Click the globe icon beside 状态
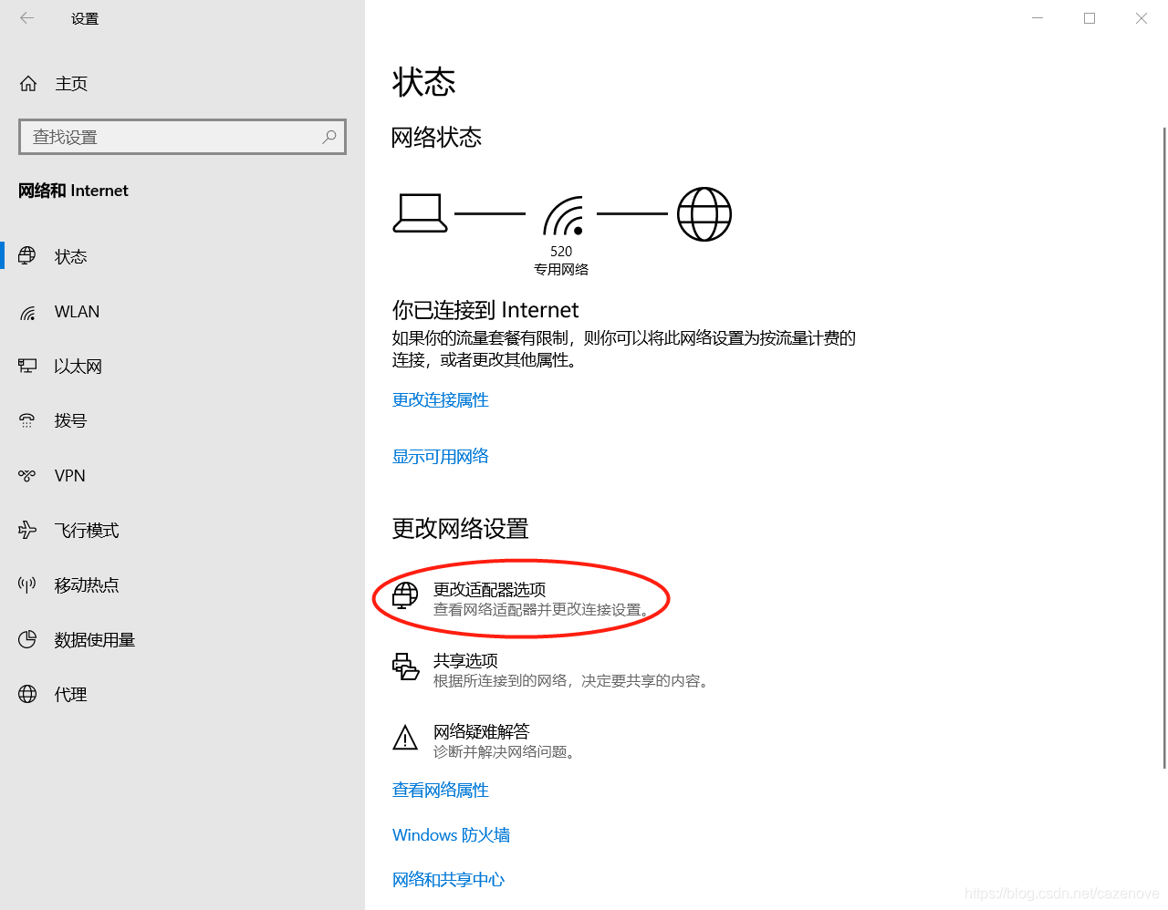 point(27,256)
